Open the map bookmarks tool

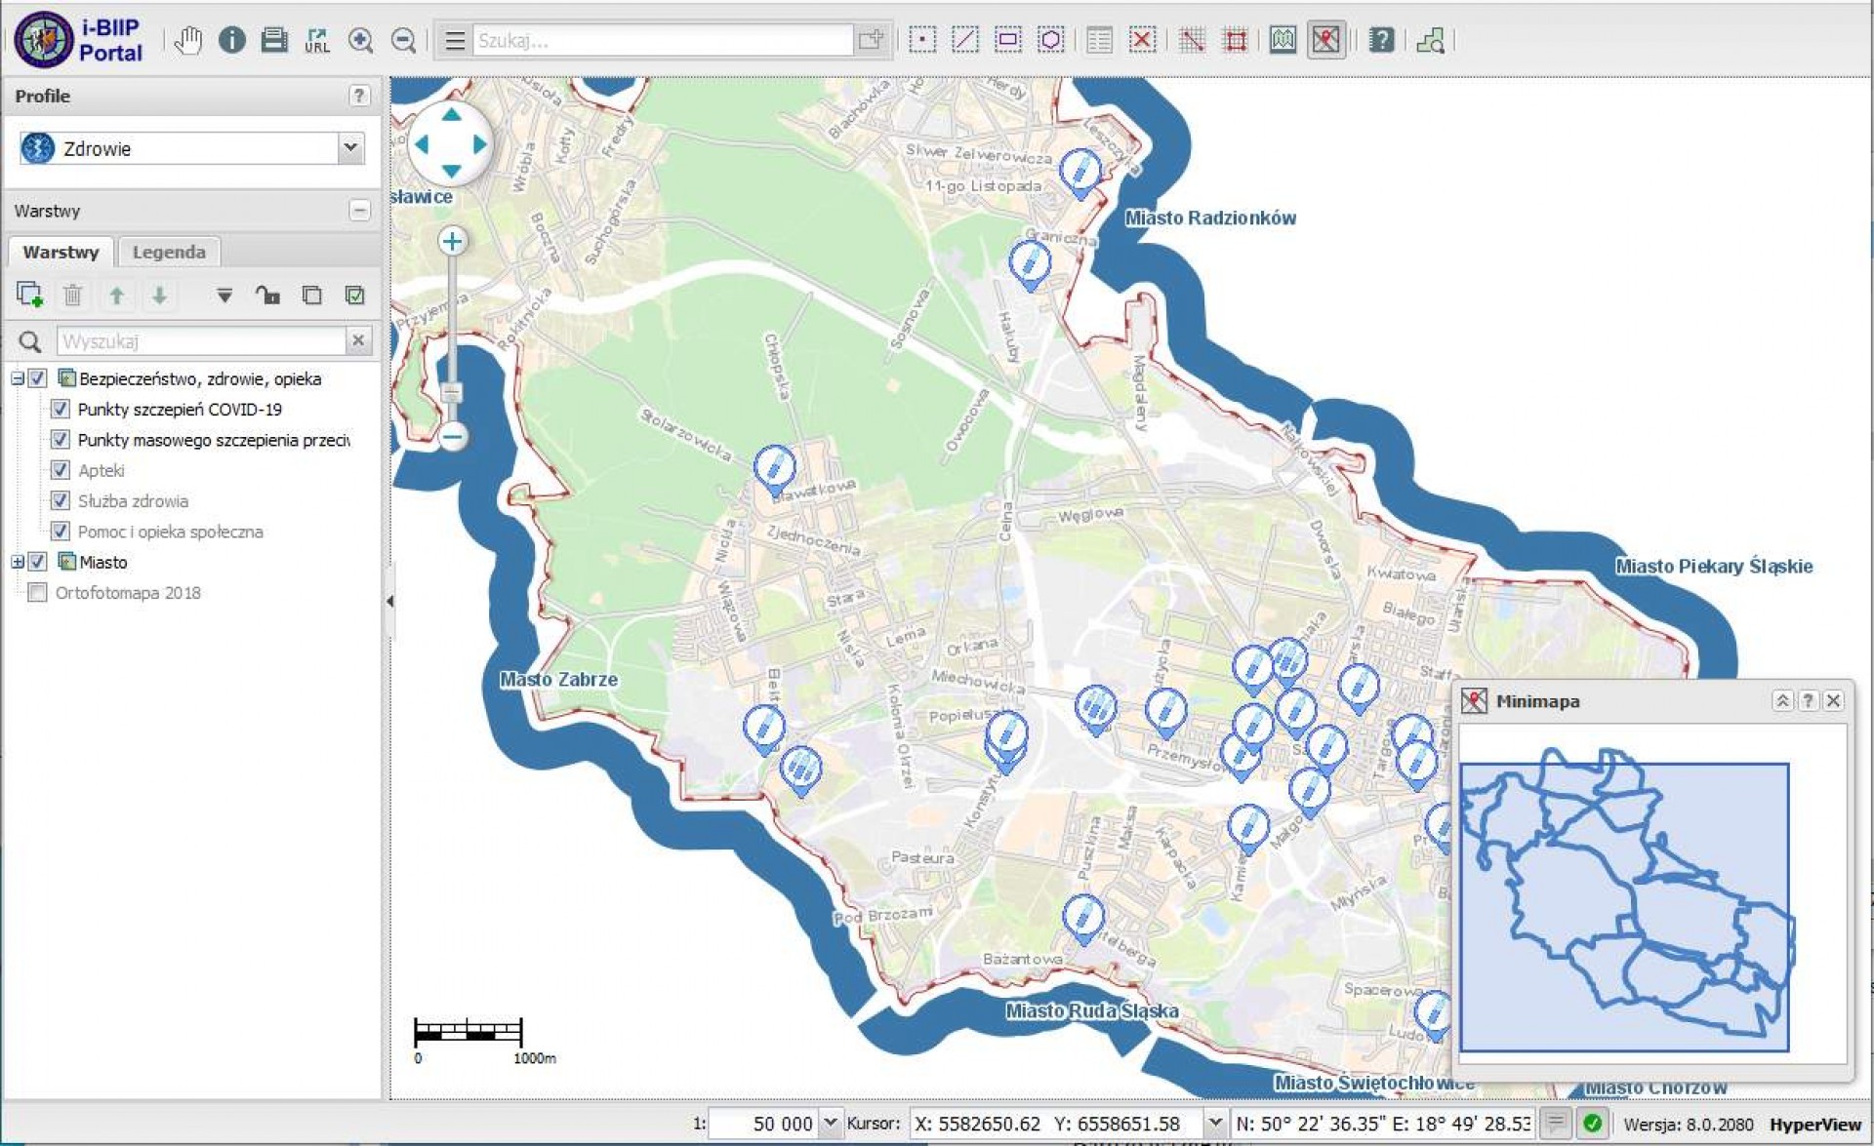click(x=1283, y=41)
